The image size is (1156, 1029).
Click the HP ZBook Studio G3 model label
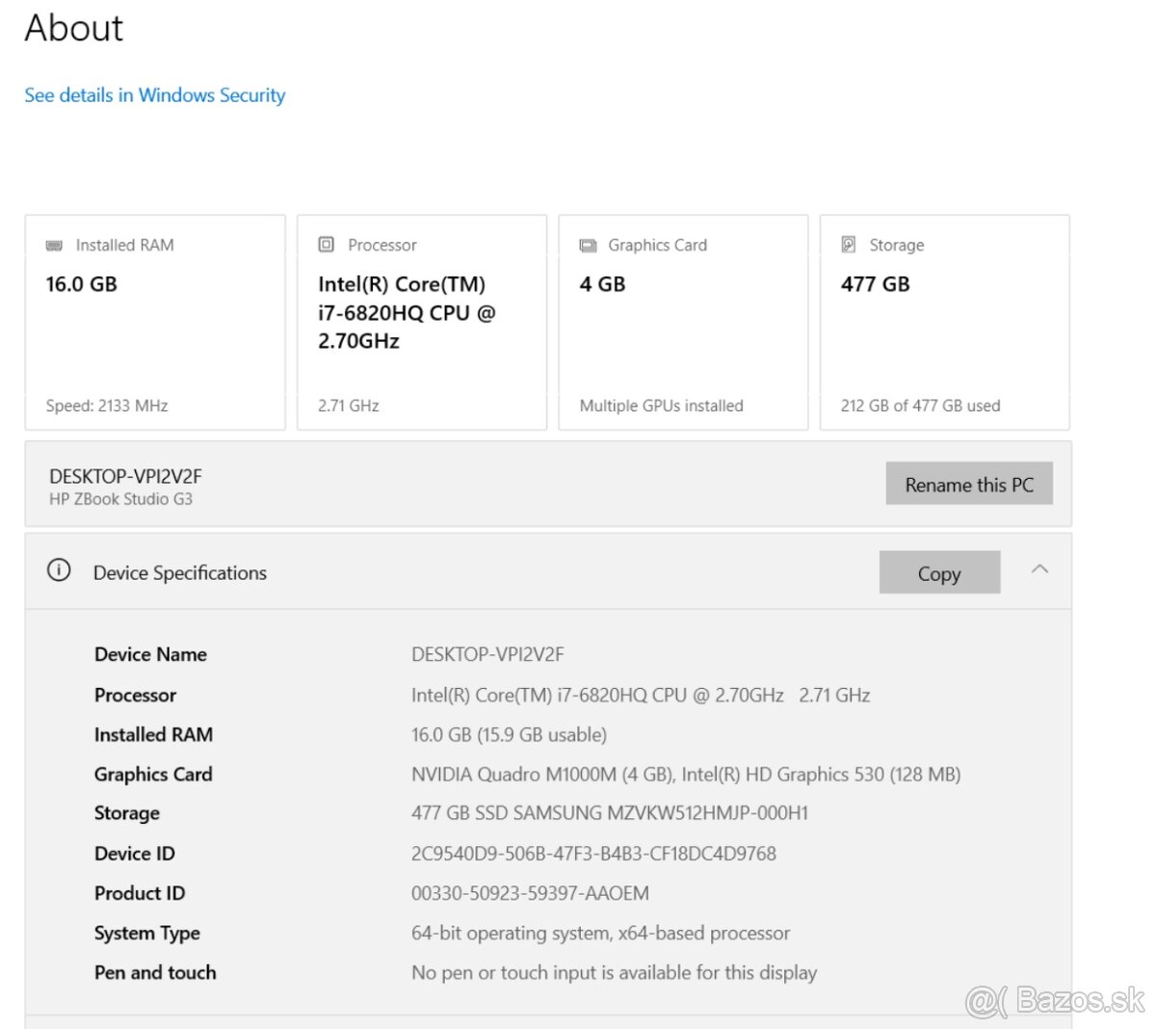coord(121,499)
